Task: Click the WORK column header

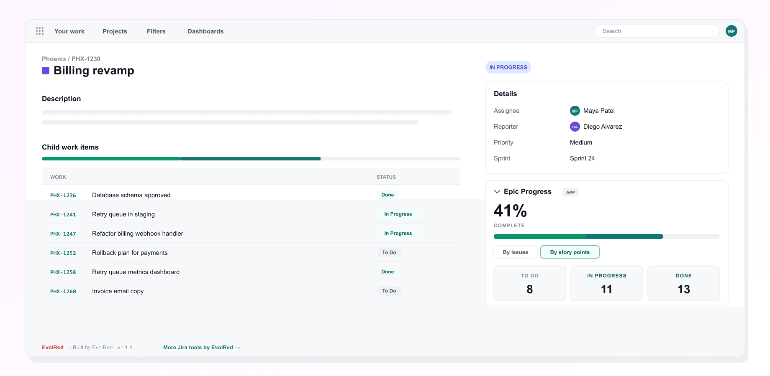Action: (58, 177)
